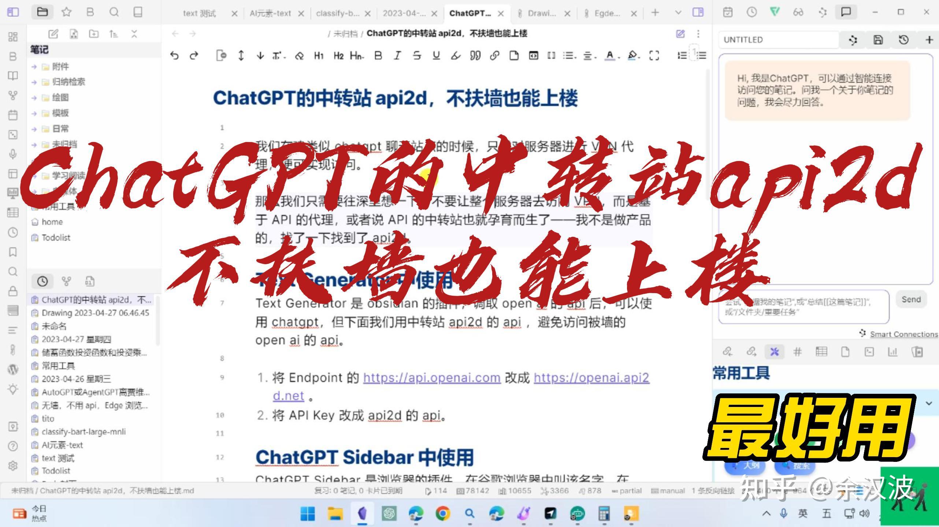Screen dimensions: 939x527
Task: Click the Send button in chat panel
Action: tap(911, 299)
